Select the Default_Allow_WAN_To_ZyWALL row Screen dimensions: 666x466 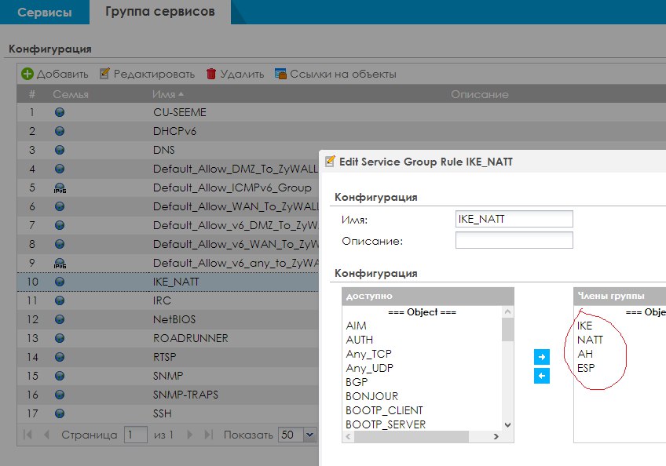(168, 206)
